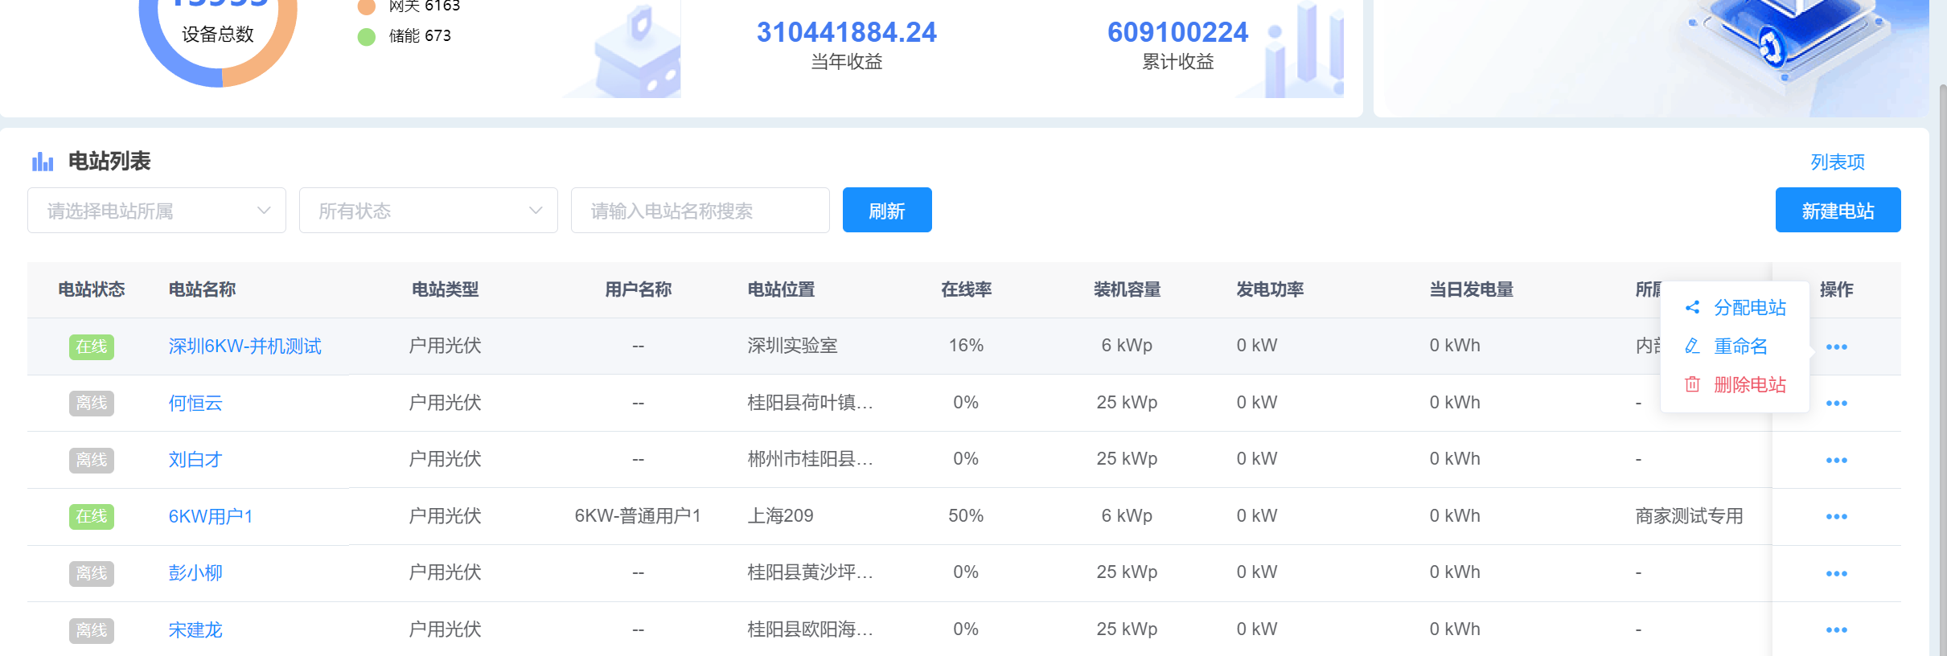Open more actions for 何恒云 row
Screen dimensions: 1947x656
click(x=1836, y=403)
